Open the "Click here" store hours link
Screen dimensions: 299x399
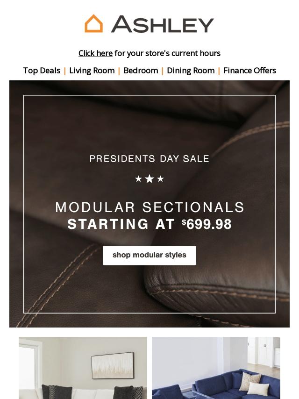click(95, 53)
